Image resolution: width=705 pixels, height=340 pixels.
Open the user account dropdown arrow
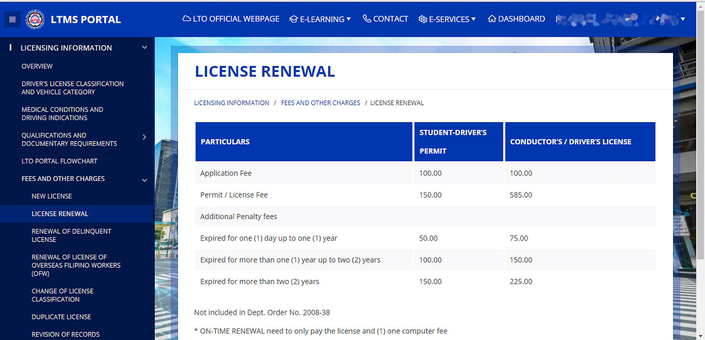[683, 19]
